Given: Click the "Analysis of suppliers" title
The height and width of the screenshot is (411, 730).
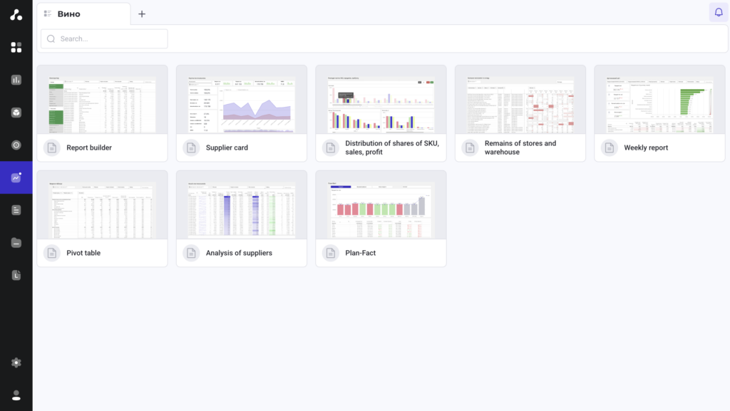Looking at the screenshot, I should 239,253.
